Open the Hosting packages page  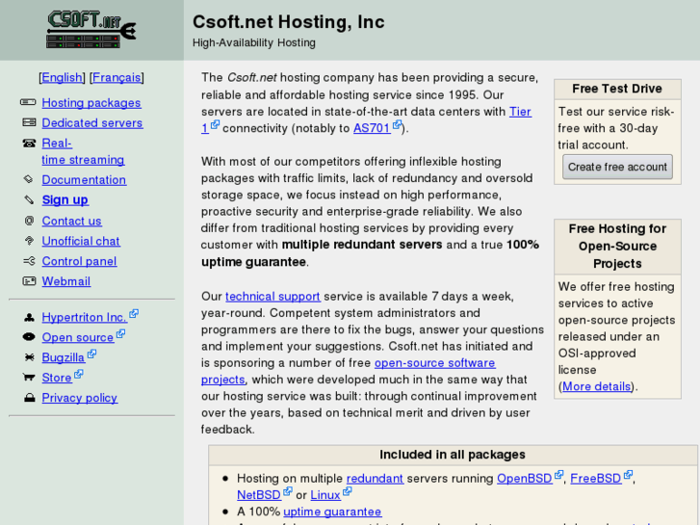point(91,103)
